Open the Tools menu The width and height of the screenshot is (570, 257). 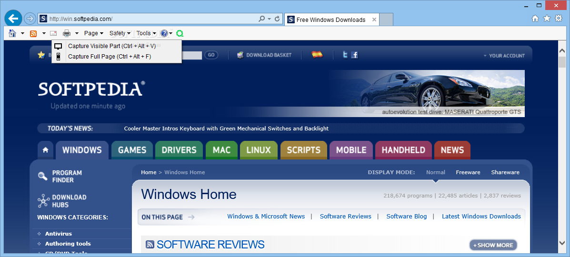pos(146,33)
